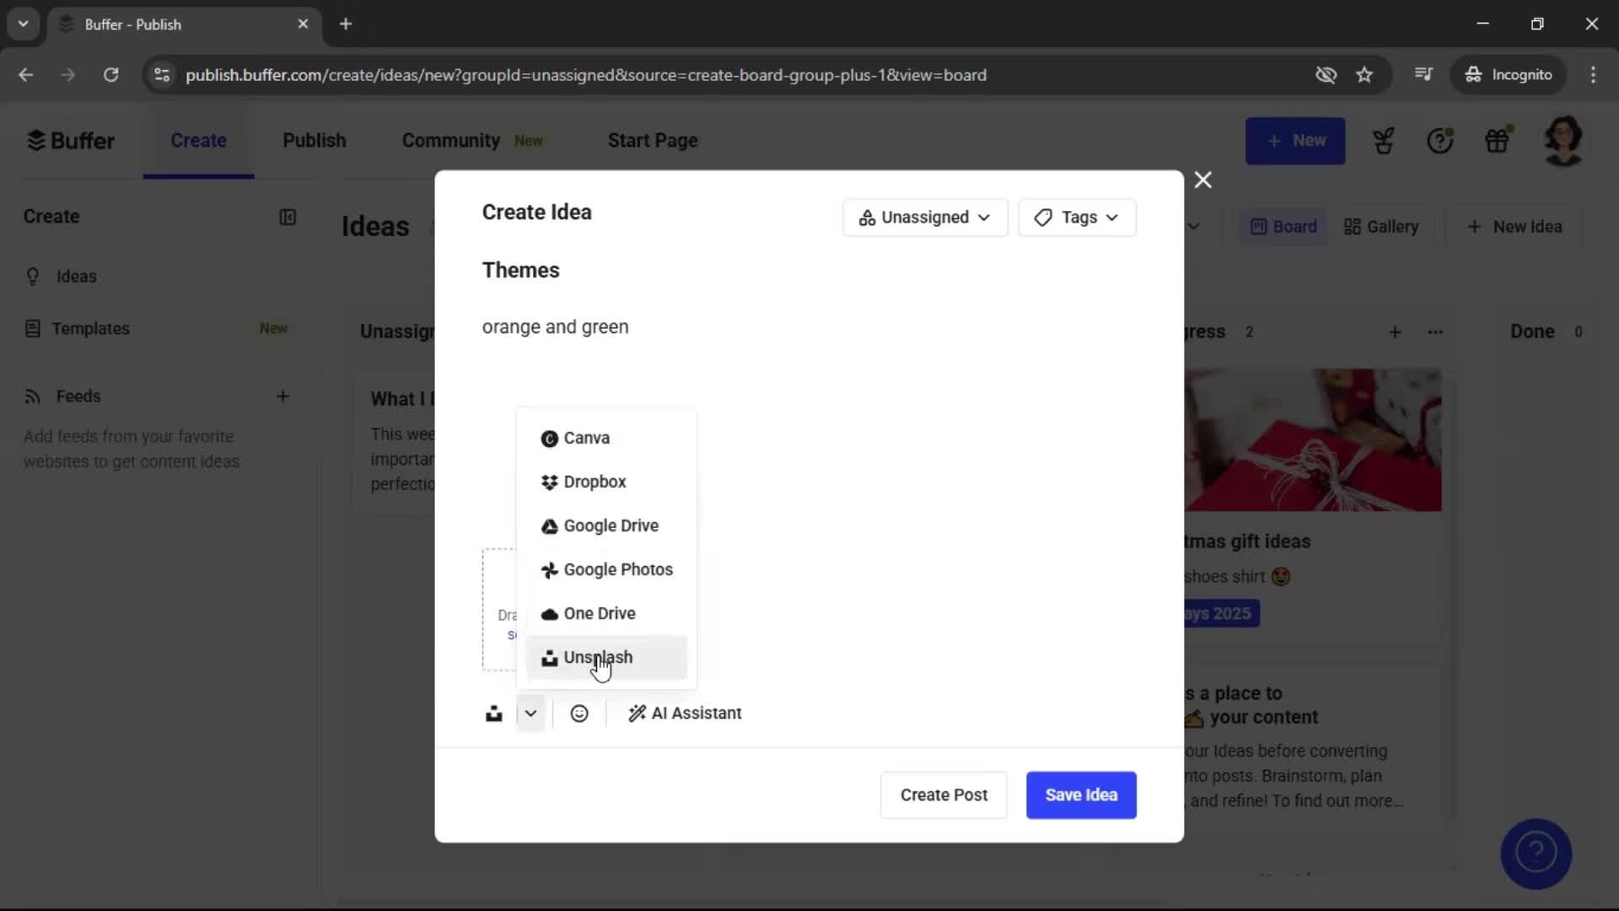This screenshot has height=911, width=1619.
Task: Switch to the Publish tab
Action: pyautogui.click(x=314, y=140)
